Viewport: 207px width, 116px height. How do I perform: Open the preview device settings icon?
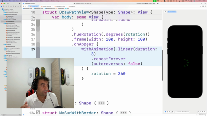pyautogui.click(x=173, y=112)
